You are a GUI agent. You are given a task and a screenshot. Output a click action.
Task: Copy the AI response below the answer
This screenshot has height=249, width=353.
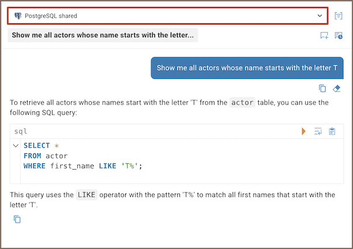click(18, 219)
